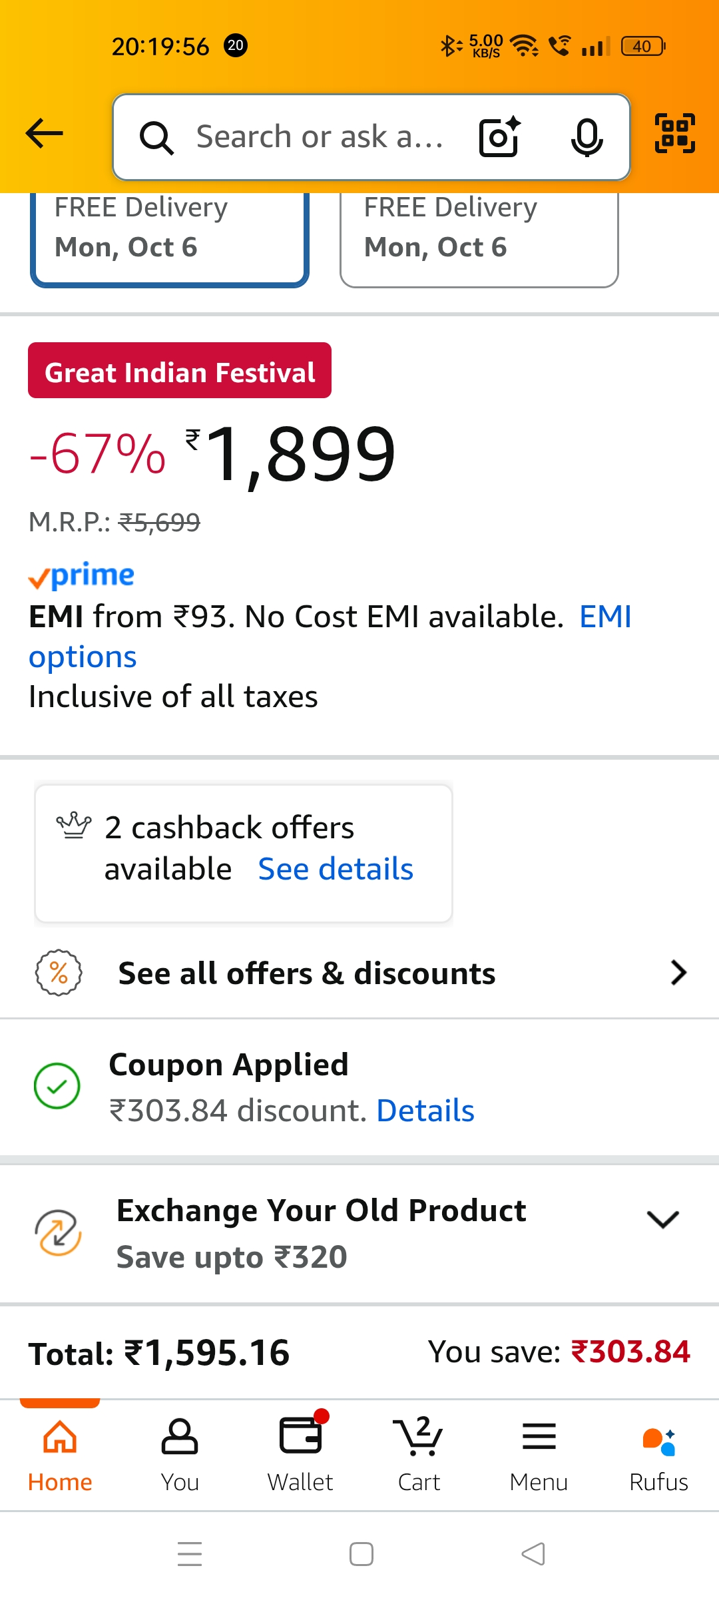Tap the search or ask input field

coord(320,137)
